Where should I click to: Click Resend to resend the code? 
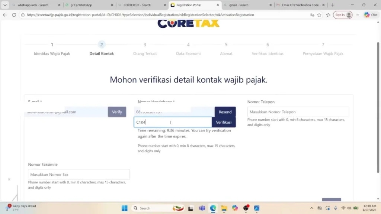[x=225, y=112]
